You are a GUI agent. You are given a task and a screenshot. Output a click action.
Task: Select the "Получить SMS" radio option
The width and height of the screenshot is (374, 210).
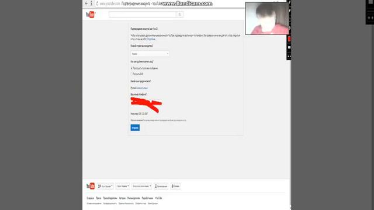click(x=131, y=74)
